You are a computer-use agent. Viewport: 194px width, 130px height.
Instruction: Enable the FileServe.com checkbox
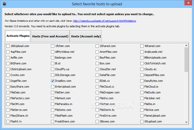tap(8, 110)
